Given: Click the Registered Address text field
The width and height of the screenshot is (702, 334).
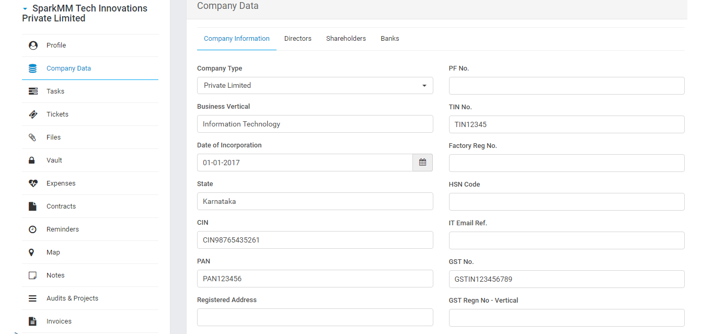Looking at the screenshot, I should click(x=315, y=317).
